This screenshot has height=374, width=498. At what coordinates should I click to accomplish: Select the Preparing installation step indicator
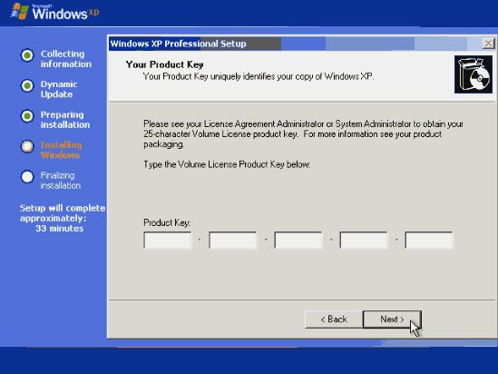(27, 116)
